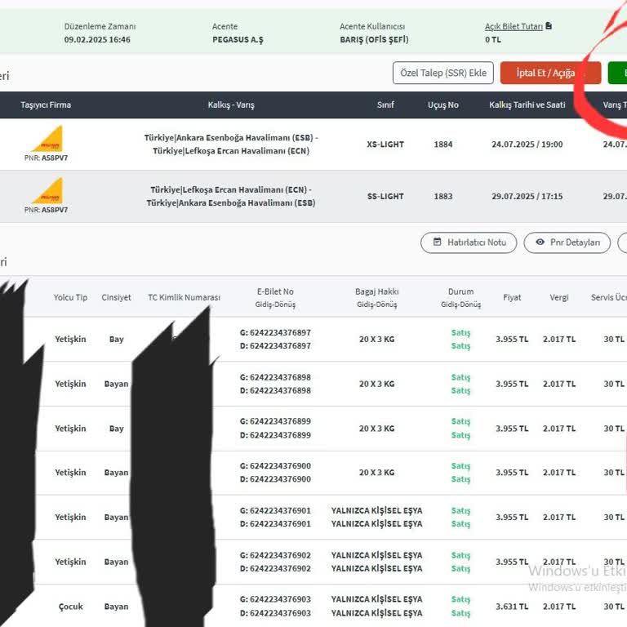Click the Bagaj Hakkı column header
The height and width of the screenshot is (627, 627).
[376, 291]
